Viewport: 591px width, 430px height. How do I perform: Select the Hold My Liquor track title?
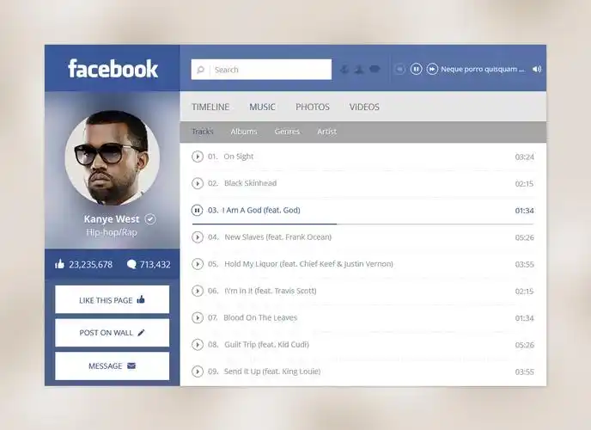point(308,264)
